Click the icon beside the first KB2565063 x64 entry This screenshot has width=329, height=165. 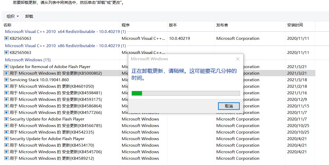click(x=7, y=38)
